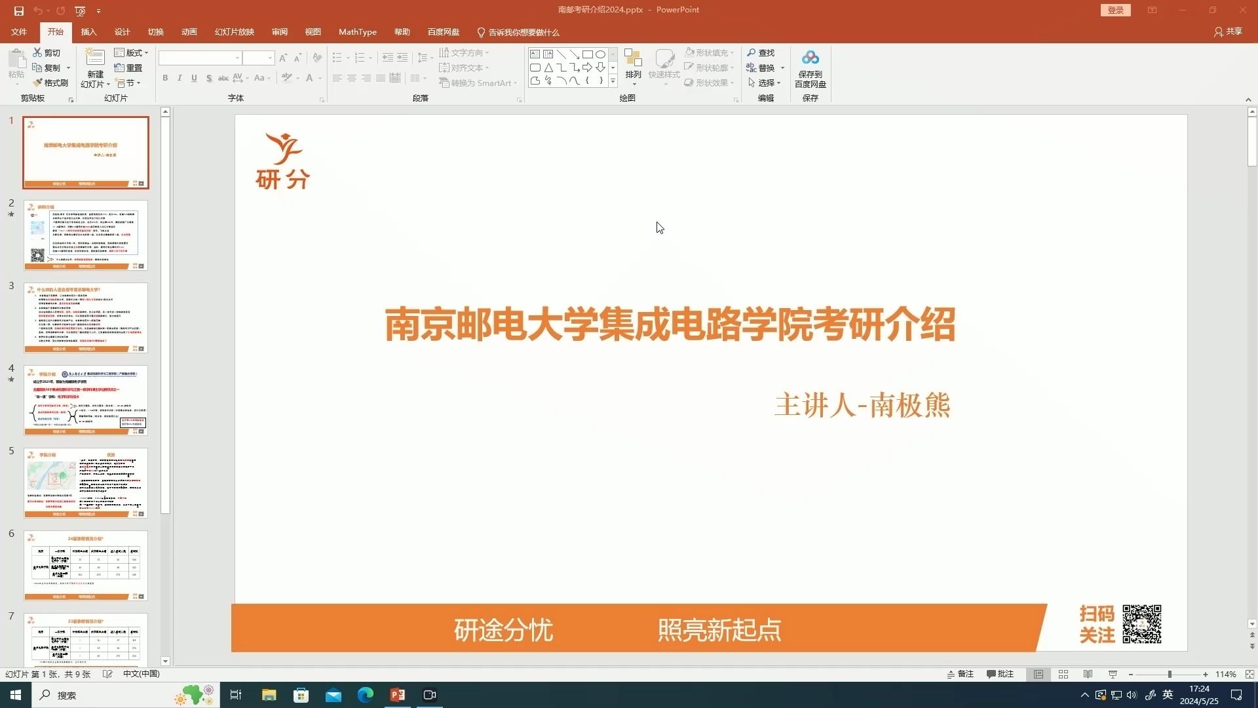Screen dimensions: 1258x708
Task: Open the Mail app on the taskbar
Action: tap(333, 695)
